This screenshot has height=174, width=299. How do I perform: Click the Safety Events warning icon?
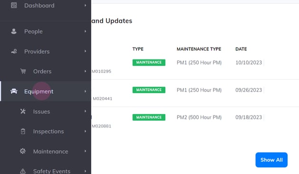23,171
